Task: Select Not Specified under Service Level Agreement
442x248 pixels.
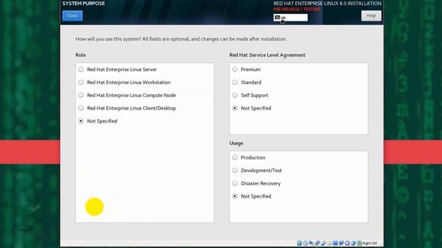Action: click(251, 108)
